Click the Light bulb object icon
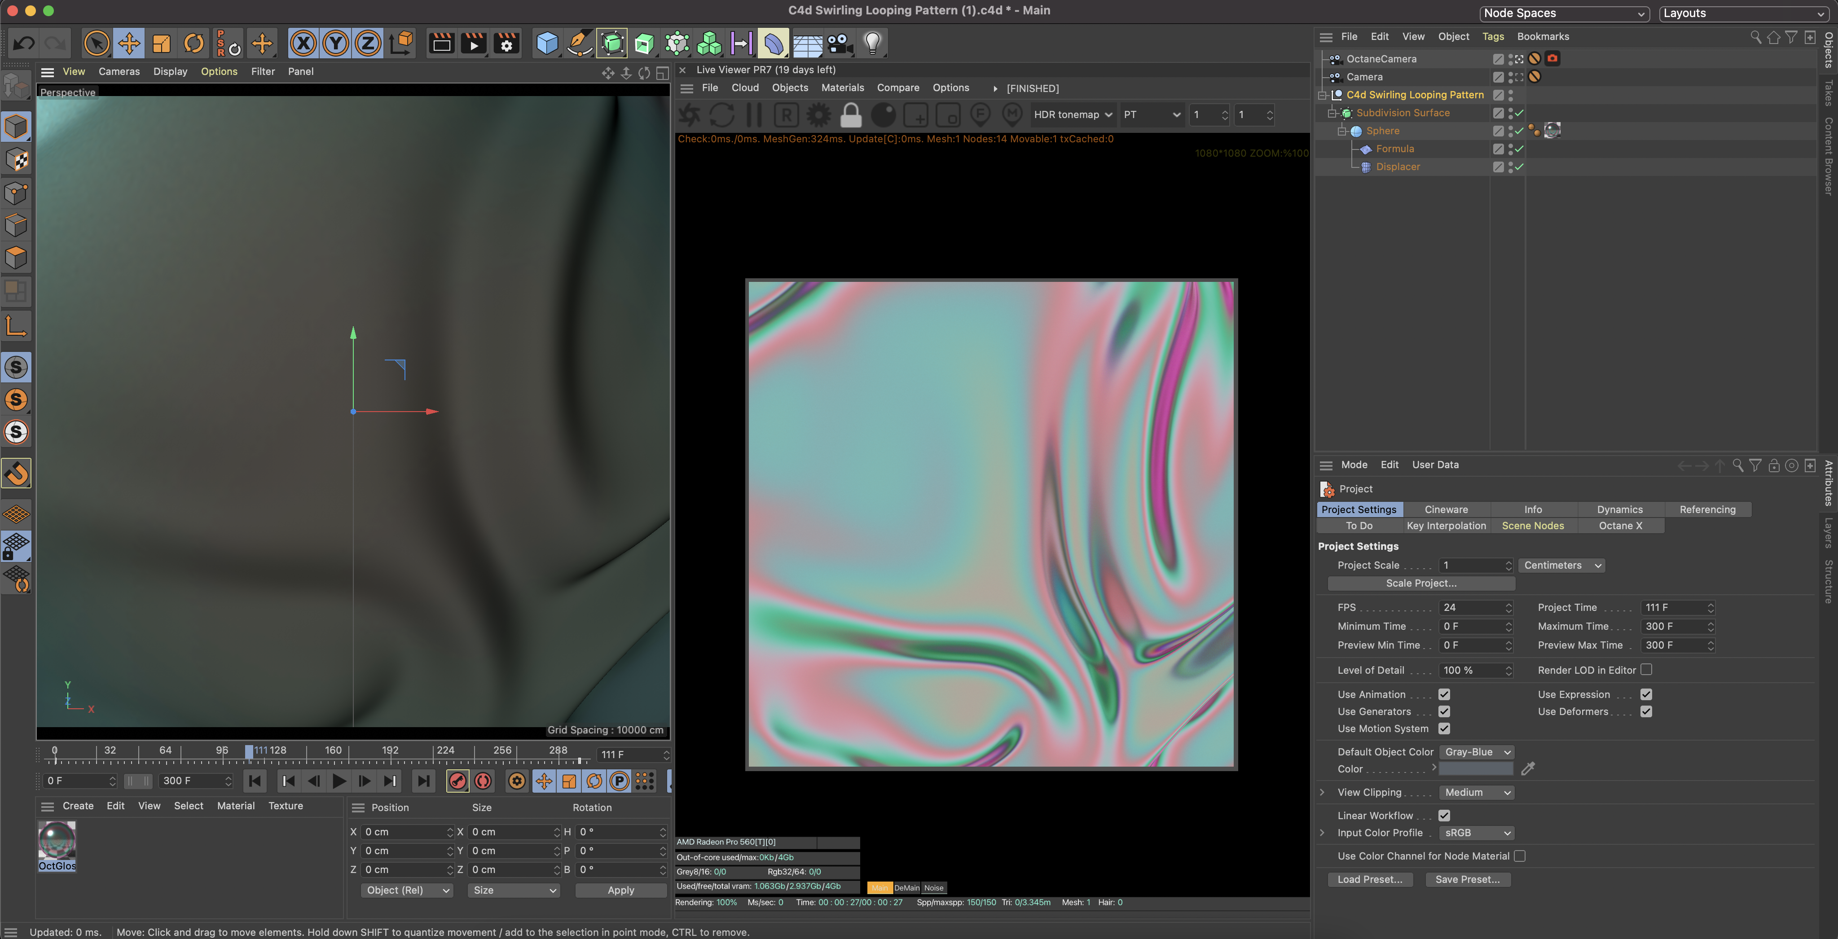The image size is (1838, 939). [x=872, y=44]
